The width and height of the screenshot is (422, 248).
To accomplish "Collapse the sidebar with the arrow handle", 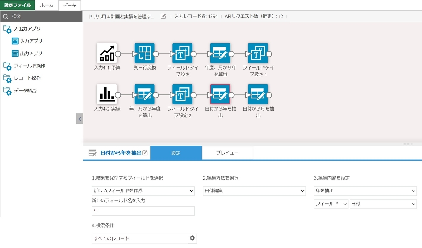I will click(79, 119).
